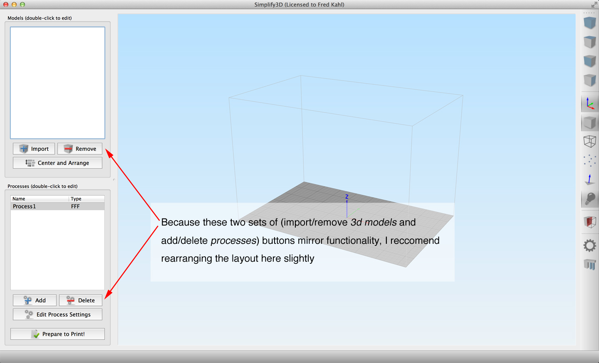Open settings gear in right toolbar
This screenshot has height=363, width=599.
(589, 245)
